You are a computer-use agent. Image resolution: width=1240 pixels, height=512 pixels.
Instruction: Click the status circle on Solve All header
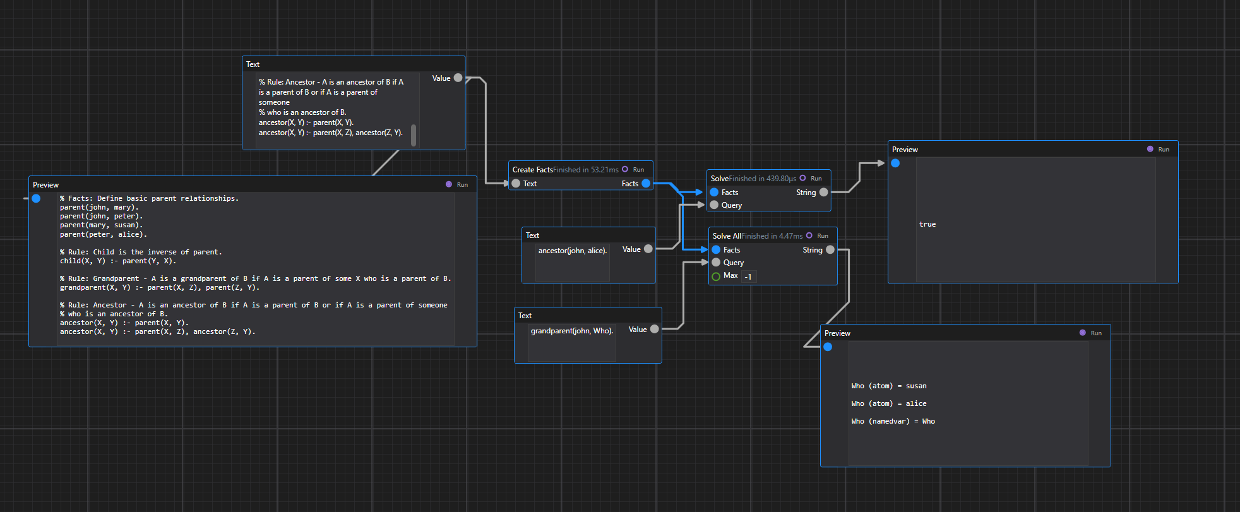(809, 235)
